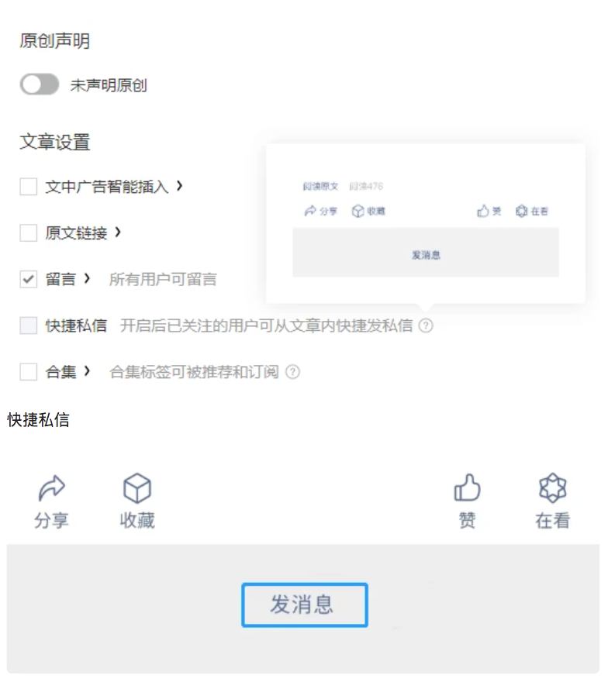Enable the 文中广告智能插入 checkbox
Screen dimensions: 608x682
pyautogui.click(x=28, y=187)
